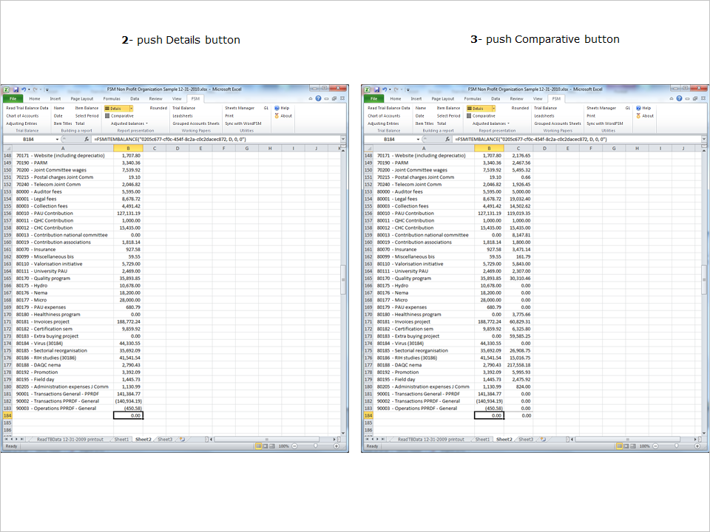
Task: Click Undo icon in right window's toolbar
Action: 385,89
